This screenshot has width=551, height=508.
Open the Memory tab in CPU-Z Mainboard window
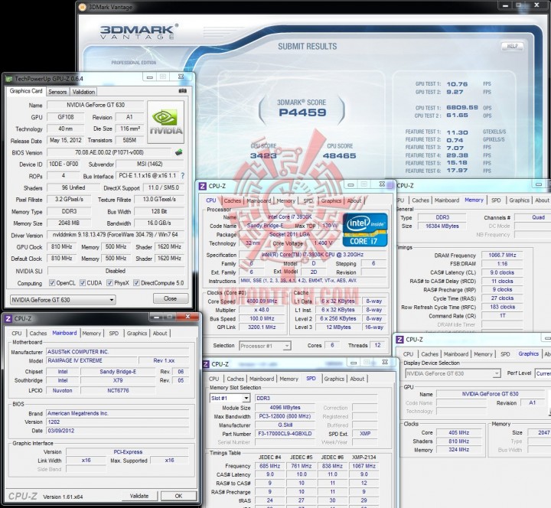point(92,333)
